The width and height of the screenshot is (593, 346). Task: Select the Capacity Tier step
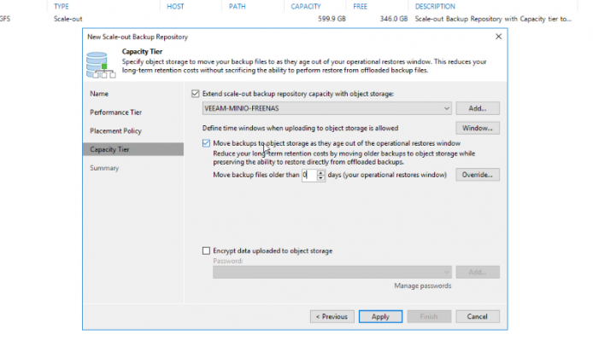pyautogui.click(x=133, y=149)
